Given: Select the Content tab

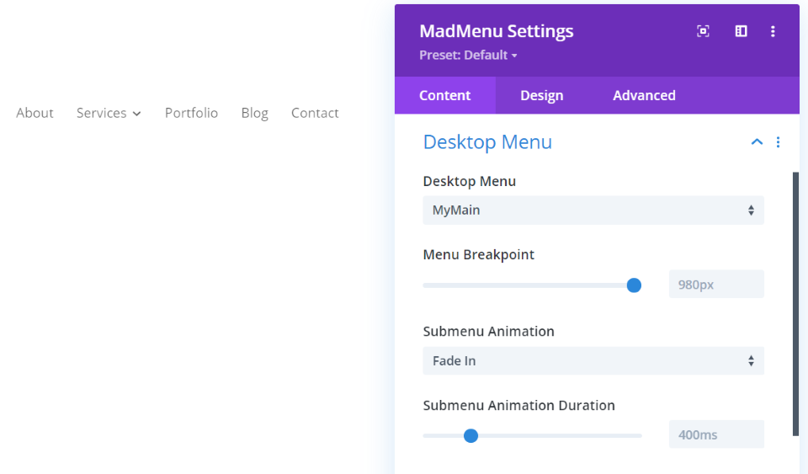Looking at the screenshot, I should (x=444, y=95).
